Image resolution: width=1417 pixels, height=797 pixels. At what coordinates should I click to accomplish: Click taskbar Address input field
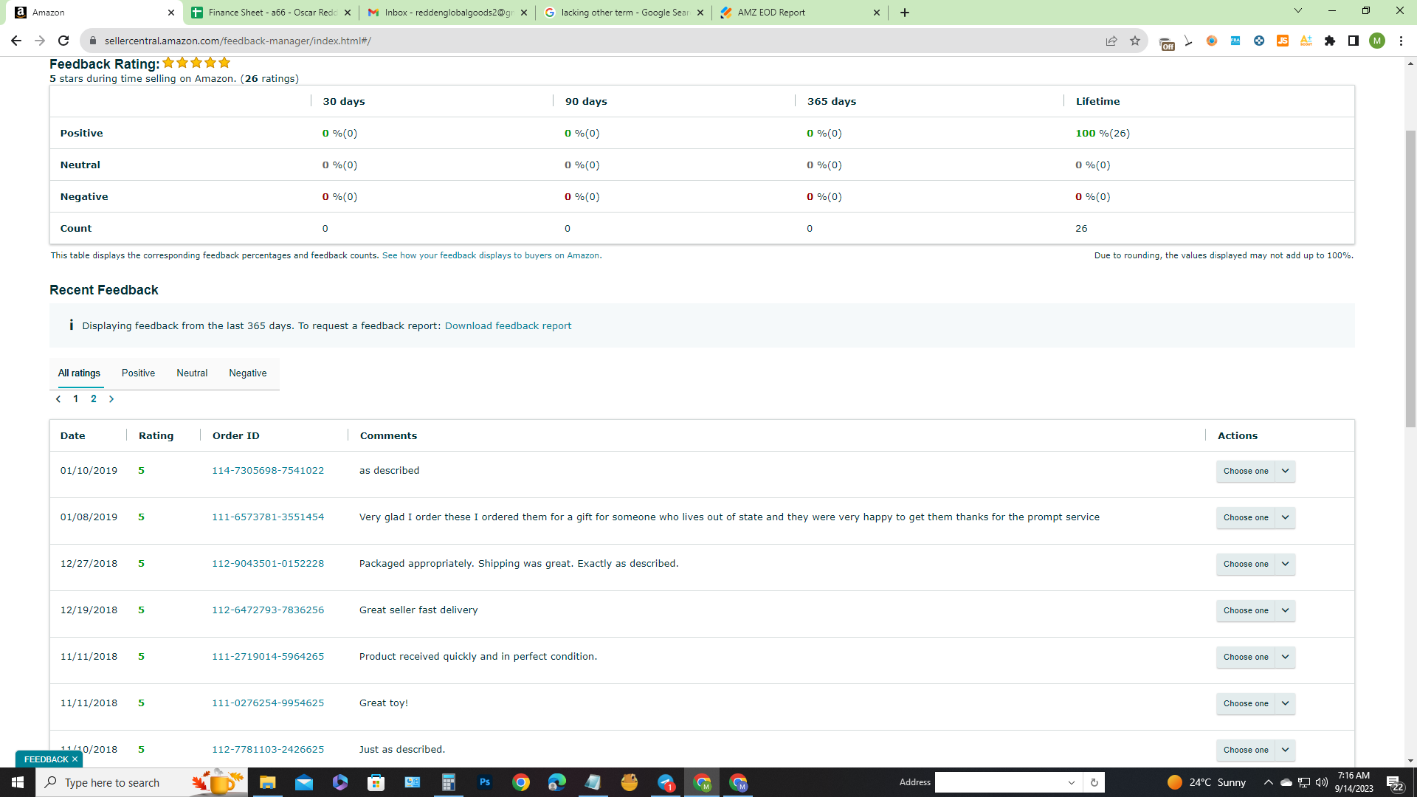tap(1000, 782)
